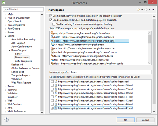Click the Namespace prefix input field

(x=110, y=72)
